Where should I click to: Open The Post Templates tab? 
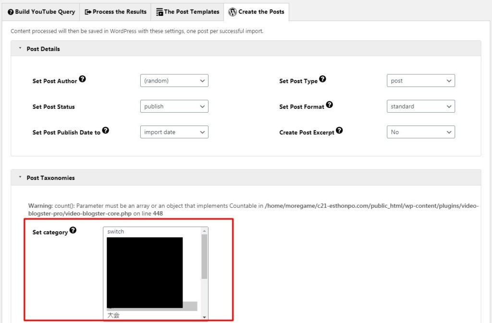pyautogui.click(x=187, y=12)
